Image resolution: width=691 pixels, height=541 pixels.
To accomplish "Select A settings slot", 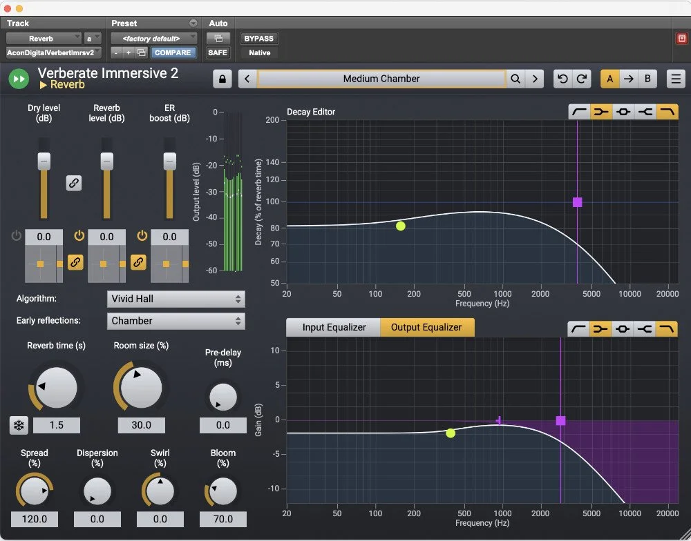I will [x=610, y=79].
